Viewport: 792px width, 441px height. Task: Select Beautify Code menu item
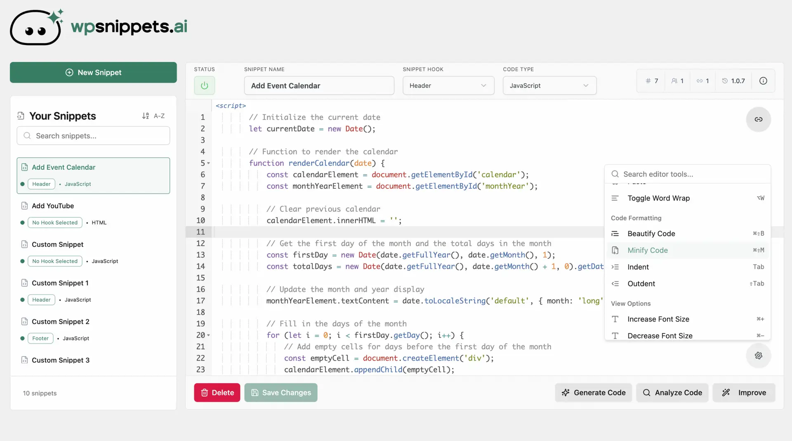pos(688,234)
